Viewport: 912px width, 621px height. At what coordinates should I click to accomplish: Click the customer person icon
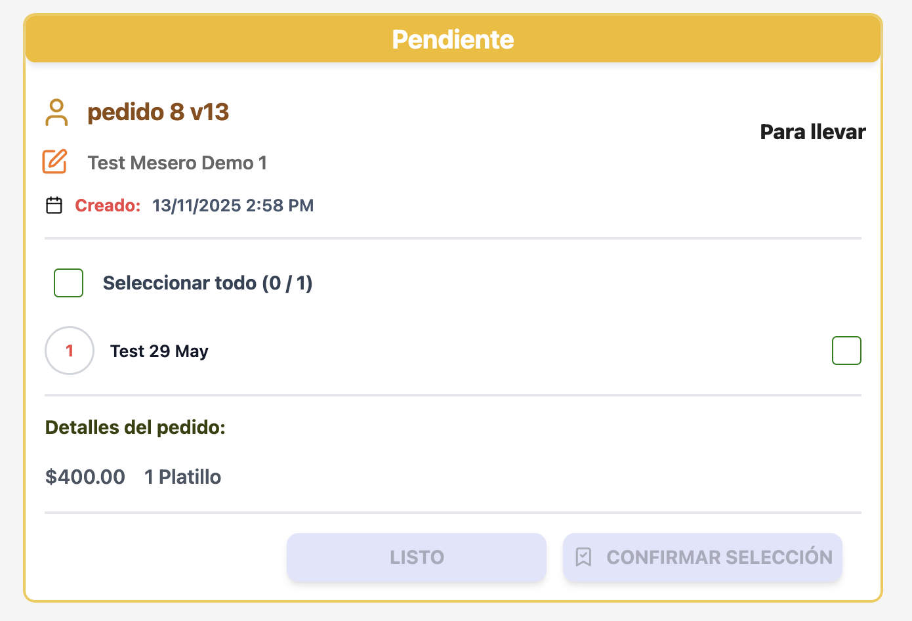click(56, 112)
